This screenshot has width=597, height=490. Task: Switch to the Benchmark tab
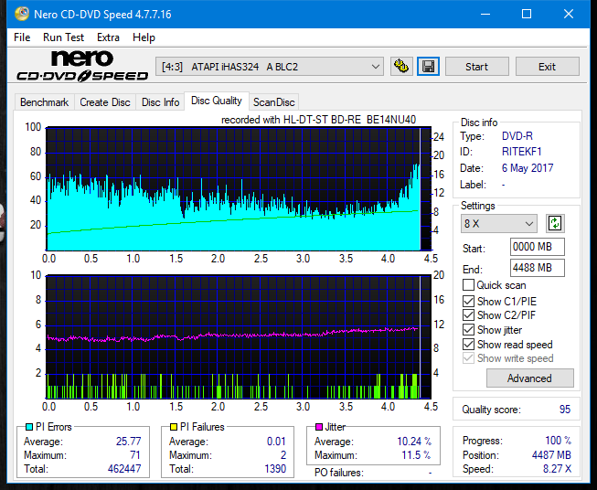(x=45, y=102)
